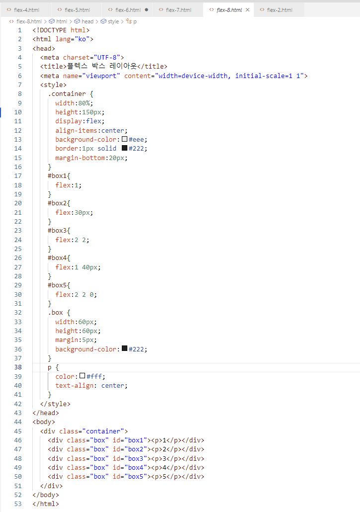The height and width of the screenshot is (512, 360).
Task: Open the head breadcrumb dropdown
Action: (87, 21)
